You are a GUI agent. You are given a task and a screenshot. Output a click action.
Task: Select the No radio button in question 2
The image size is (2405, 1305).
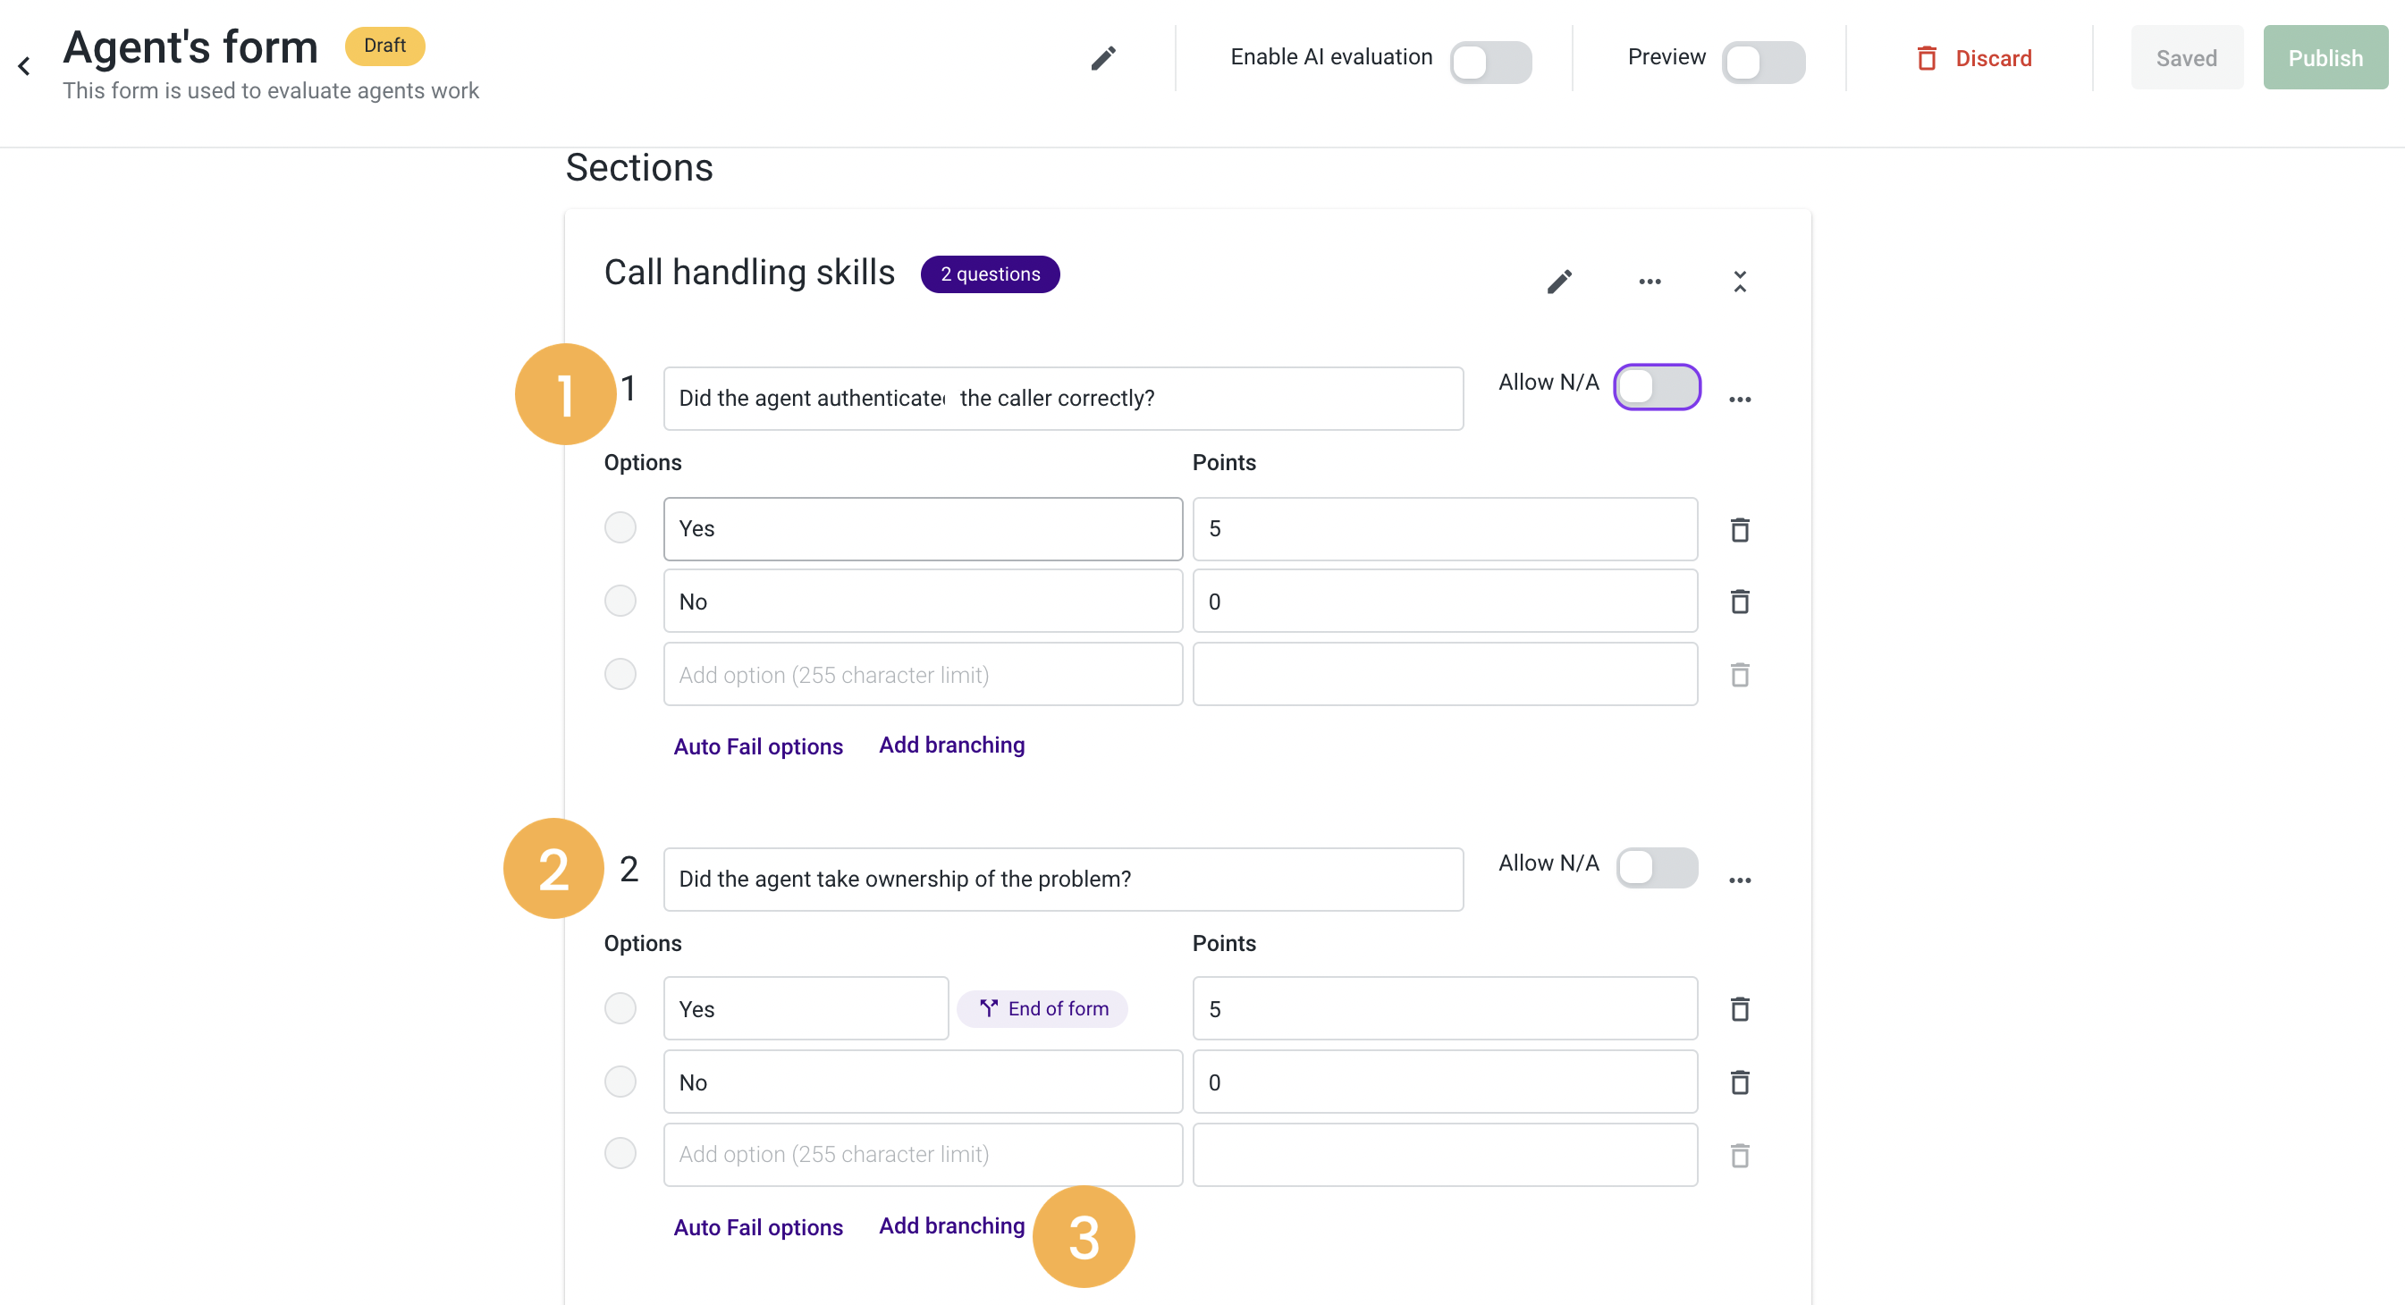pos(620,1081)
